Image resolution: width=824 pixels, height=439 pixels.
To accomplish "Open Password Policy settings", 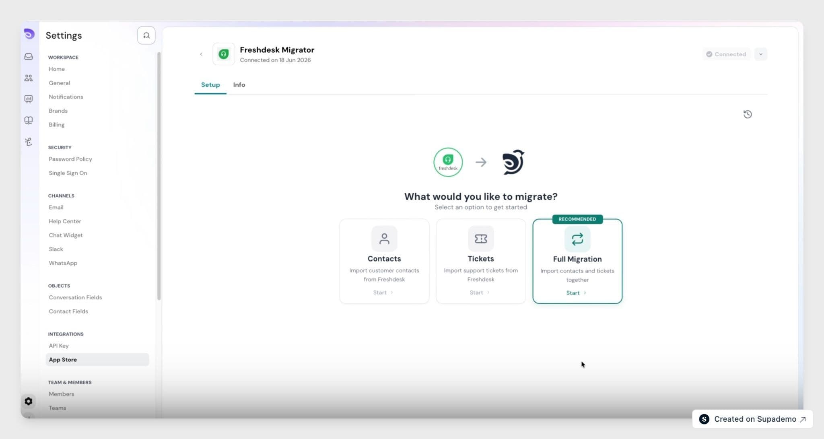I will (x=70, y=159).
